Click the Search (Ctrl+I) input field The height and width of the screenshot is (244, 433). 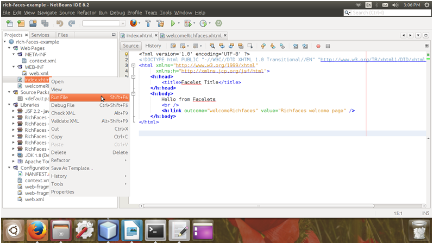[387, 12]
